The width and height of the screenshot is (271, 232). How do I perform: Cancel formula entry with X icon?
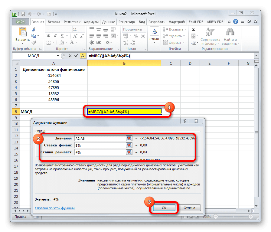click(70, 56)
